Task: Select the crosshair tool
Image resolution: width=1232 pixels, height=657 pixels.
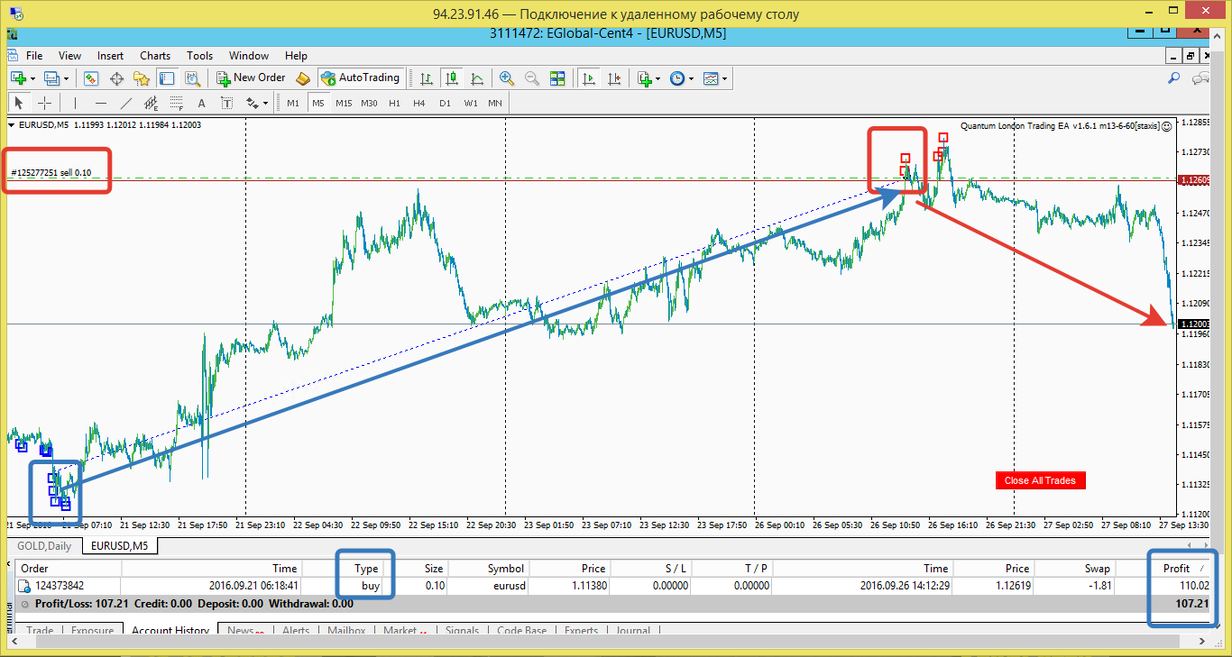Action: point(44,103)
